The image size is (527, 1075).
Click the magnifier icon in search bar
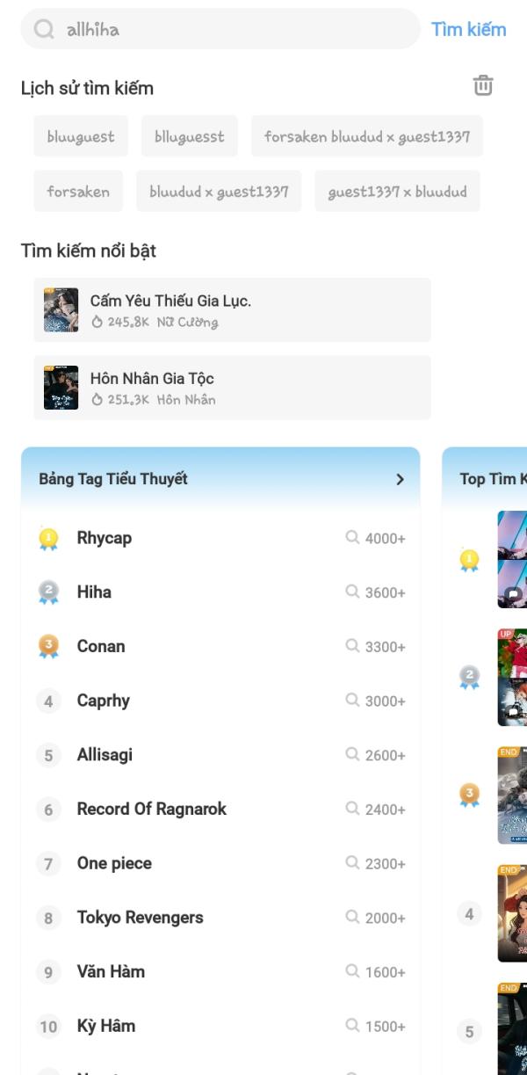click(x=43, y=30)
